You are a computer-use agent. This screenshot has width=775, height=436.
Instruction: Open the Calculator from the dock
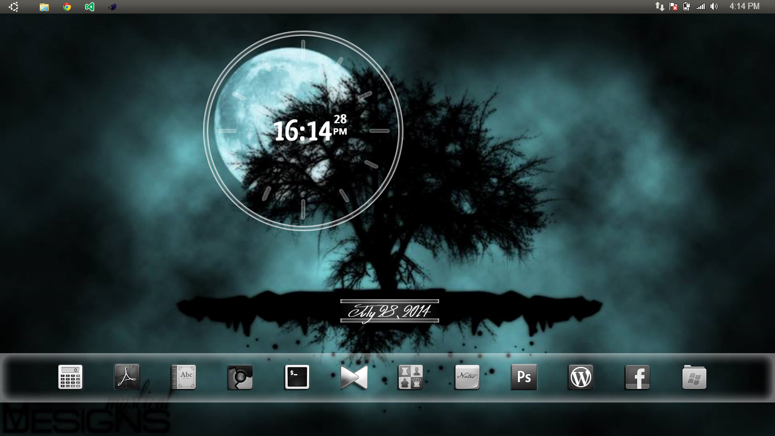point(70,377)
